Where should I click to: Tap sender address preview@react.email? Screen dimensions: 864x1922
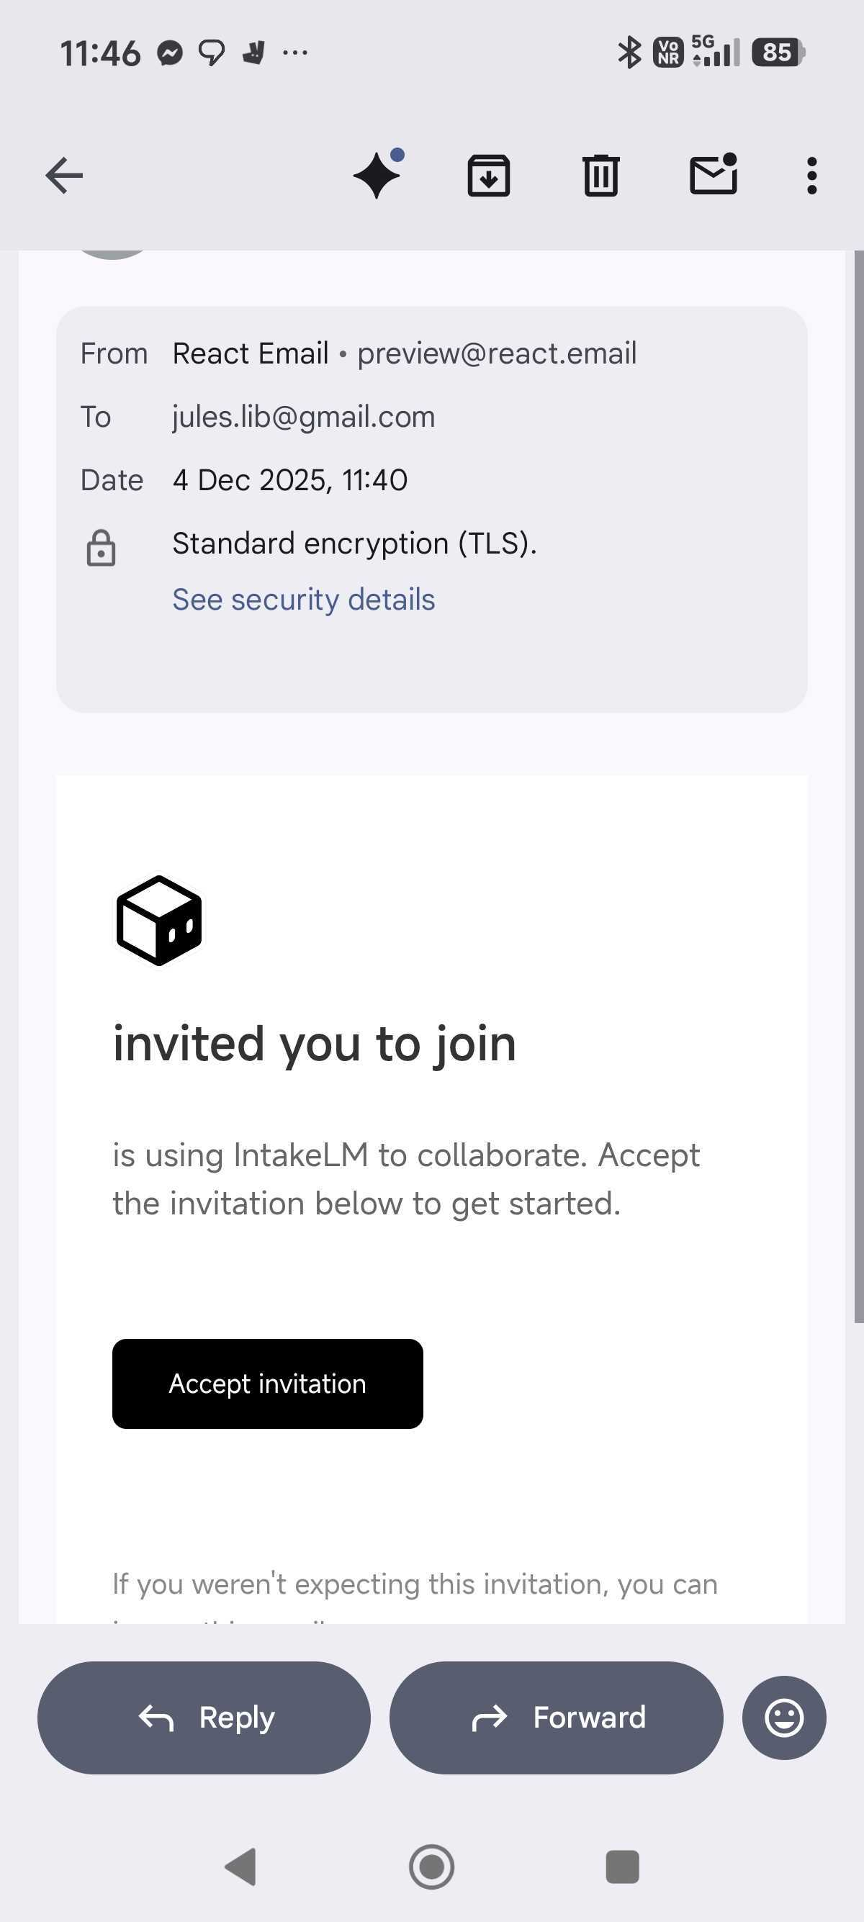click(496, 353)
